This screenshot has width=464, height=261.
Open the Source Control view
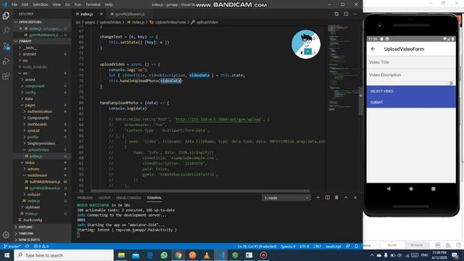pos(6,46)
